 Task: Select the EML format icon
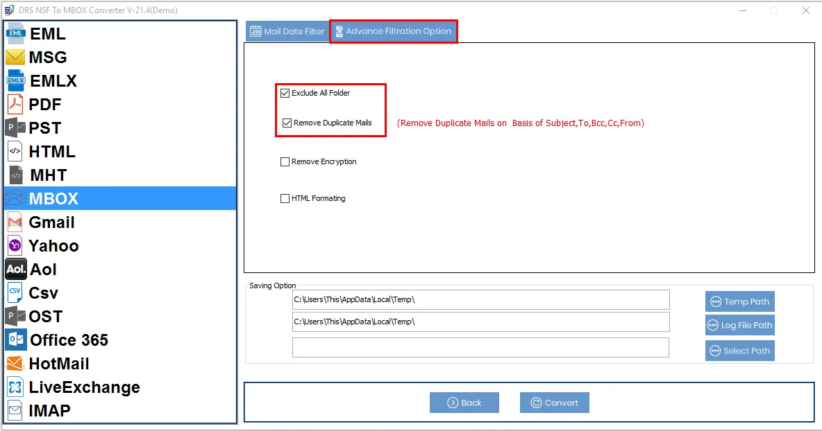click(15, 33)
